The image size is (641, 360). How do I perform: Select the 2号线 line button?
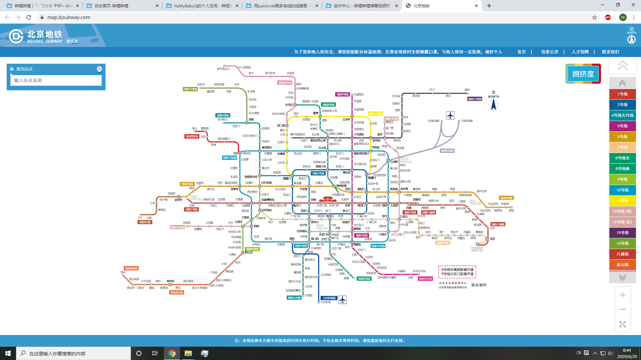coord(623,105)
